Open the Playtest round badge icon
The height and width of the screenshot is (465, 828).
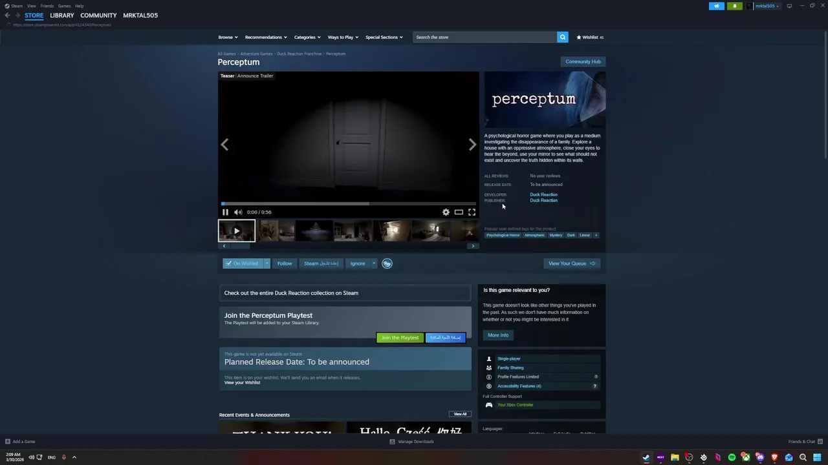(x=387, y=263)
